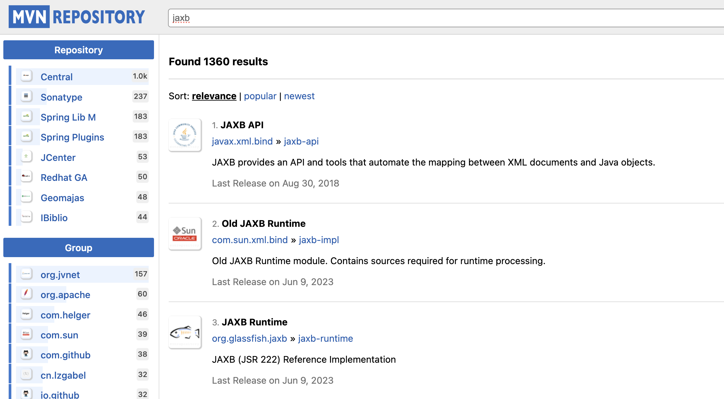Open the javax.xml.bind group link

[242, 141]
